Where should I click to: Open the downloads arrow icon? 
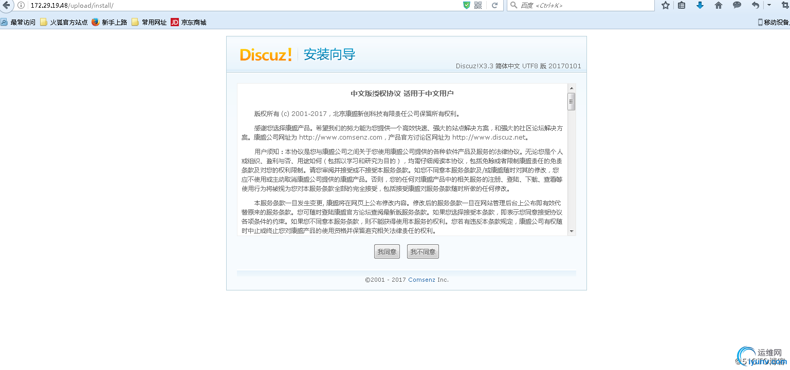click(700, 5)
